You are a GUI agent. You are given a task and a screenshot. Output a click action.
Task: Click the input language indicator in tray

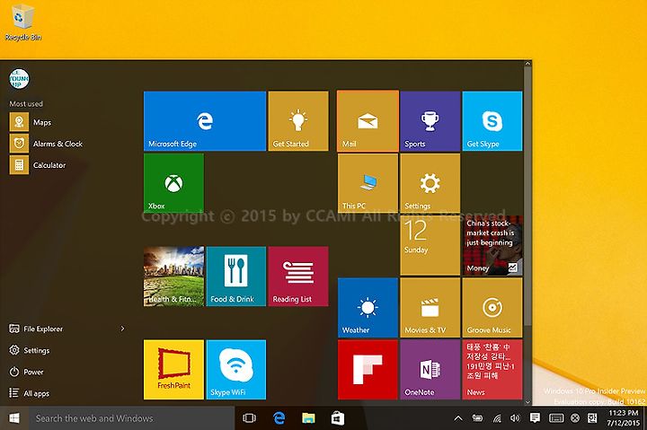coord(592,418)
